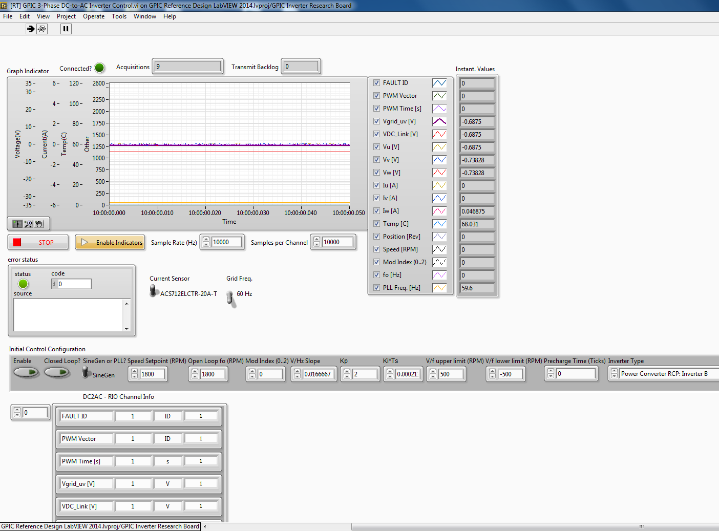Click the V/f lower limit -500 field
Image resolution: width=719 pixels, height=531 pixels.
point(511,374)
